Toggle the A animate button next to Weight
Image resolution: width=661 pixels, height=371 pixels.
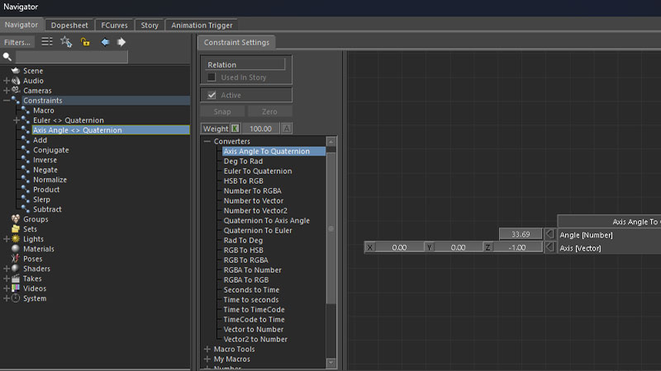coord(287,129)
